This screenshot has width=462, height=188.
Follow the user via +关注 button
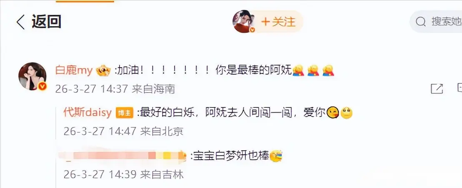pos(278,22)
